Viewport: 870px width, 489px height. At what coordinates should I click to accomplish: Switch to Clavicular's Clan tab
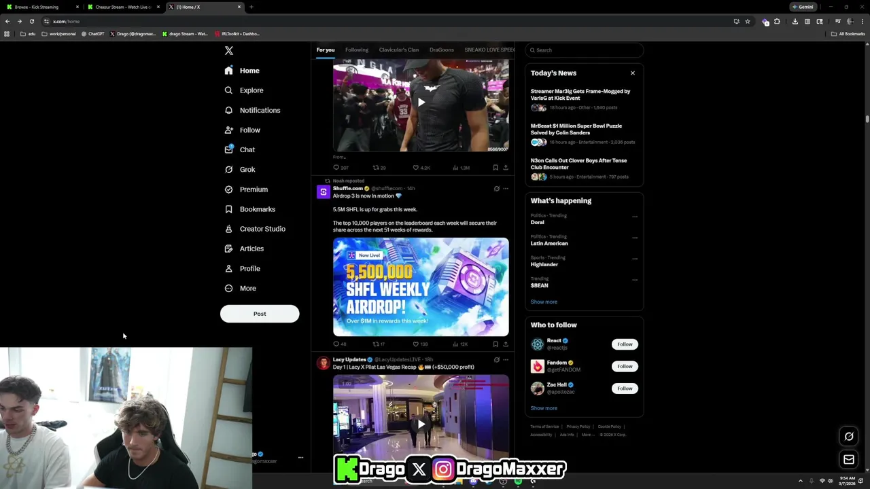pyautogui.click(x=399, y=50)
